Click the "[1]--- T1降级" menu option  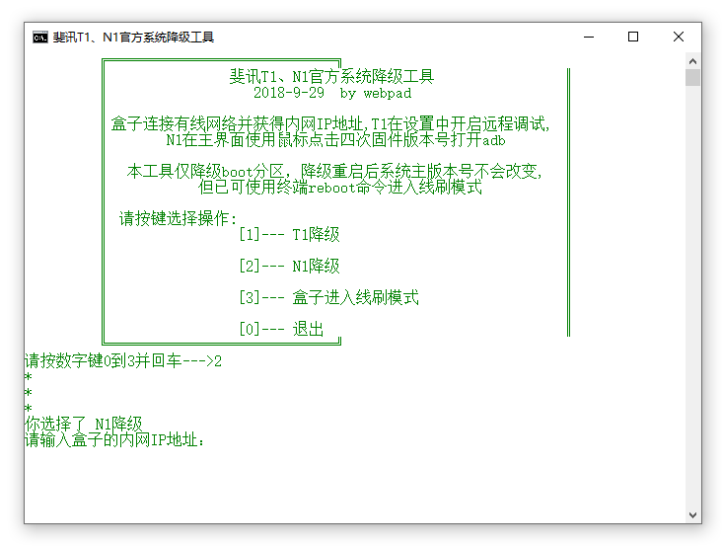289,235
